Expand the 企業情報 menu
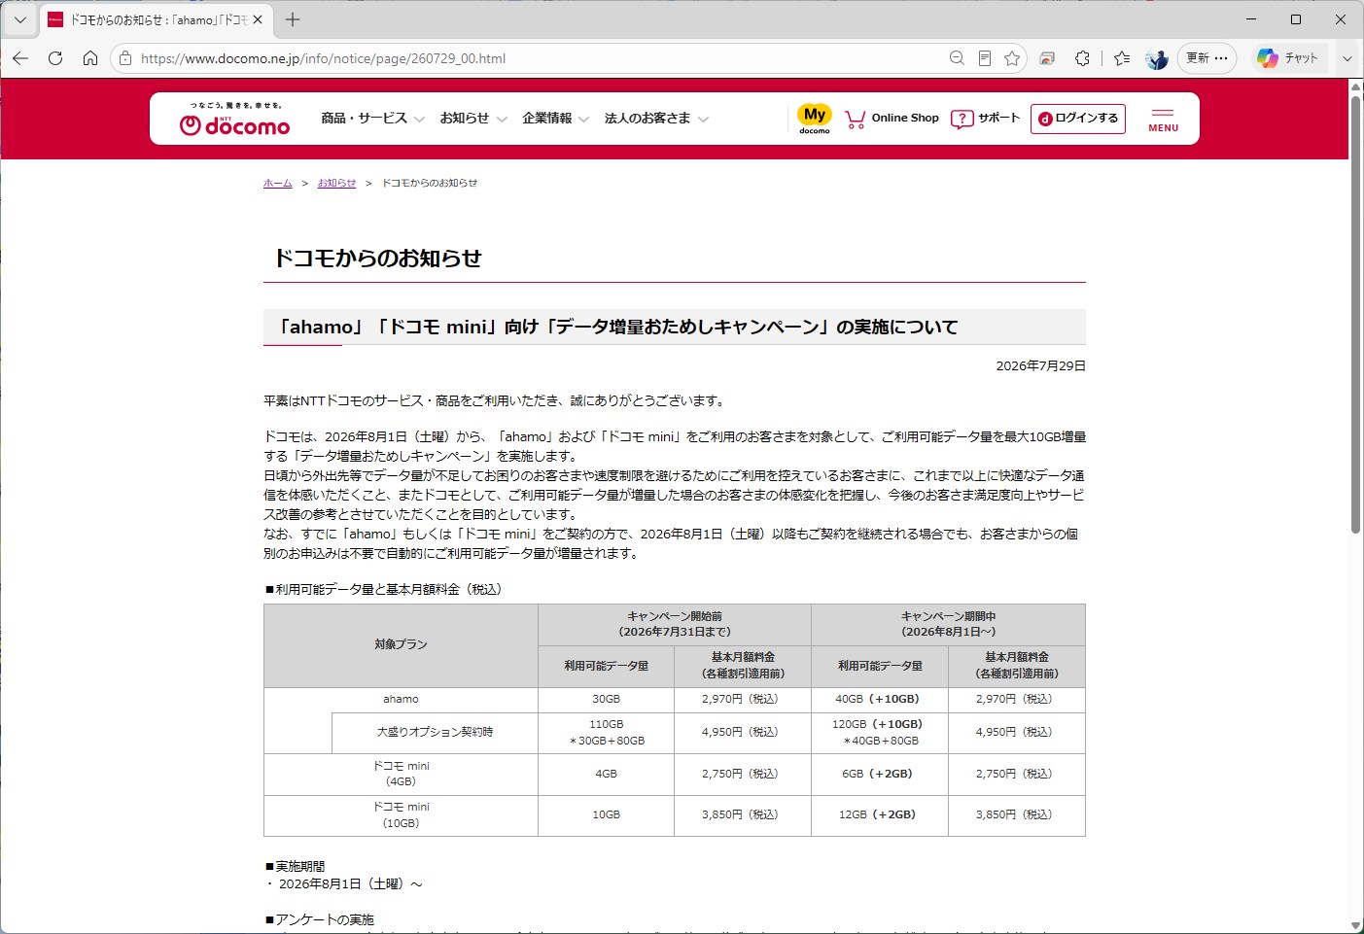Screen dimensions: 1364x934 click(x=555, y=119)
